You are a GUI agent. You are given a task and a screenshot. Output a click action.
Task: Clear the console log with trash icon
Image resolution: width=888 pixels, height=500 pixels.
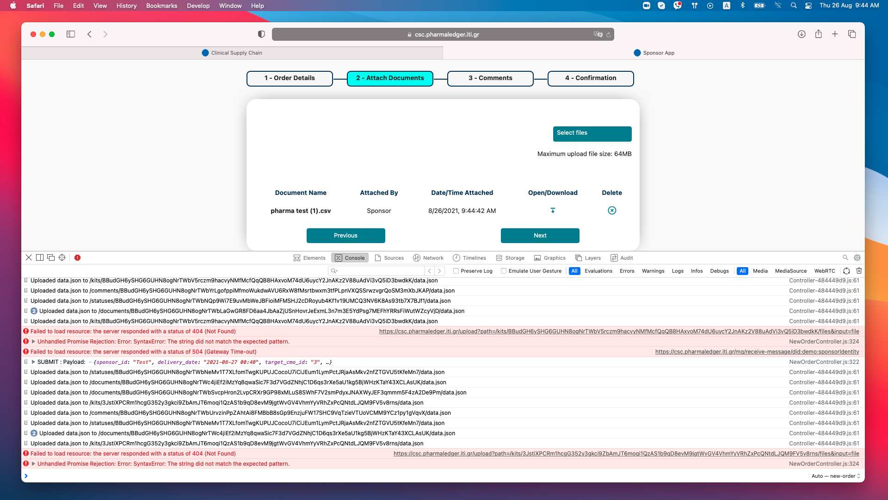coord(859,271)
